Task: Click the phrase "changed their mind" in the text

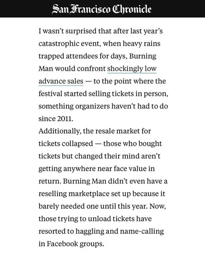Action: click(107, 156)
